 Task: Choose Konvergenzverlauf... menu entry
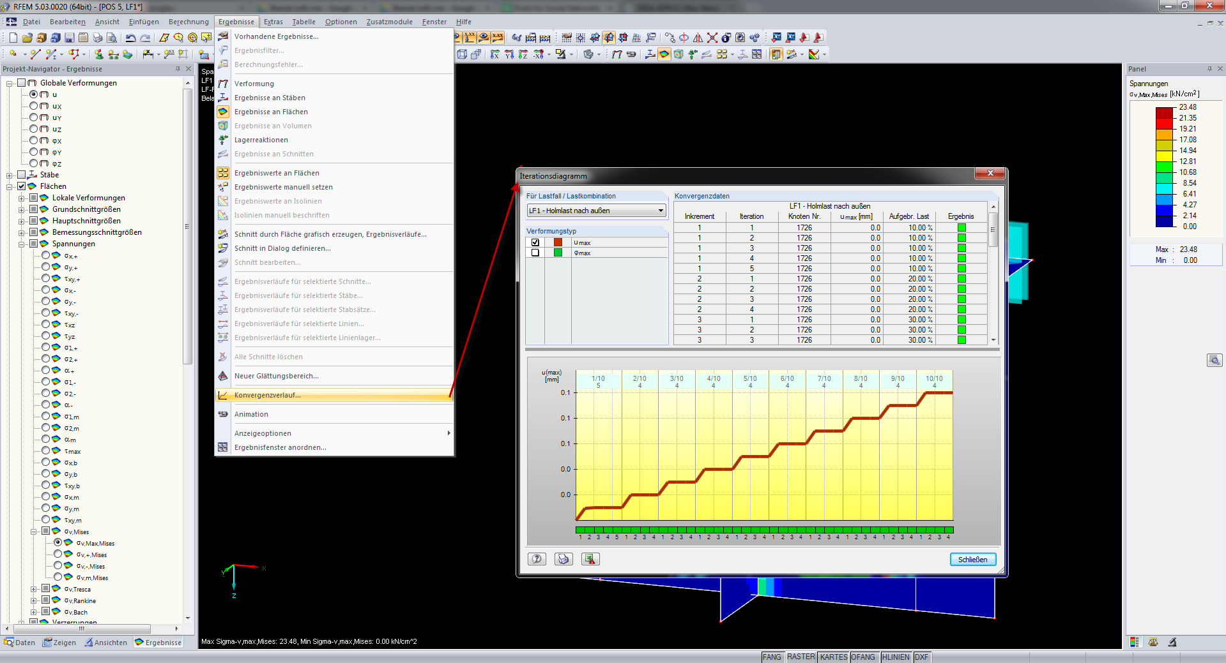click(x=334, y=395)
